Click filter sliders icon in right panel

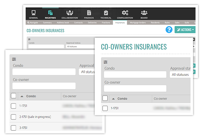click(105, 62)
